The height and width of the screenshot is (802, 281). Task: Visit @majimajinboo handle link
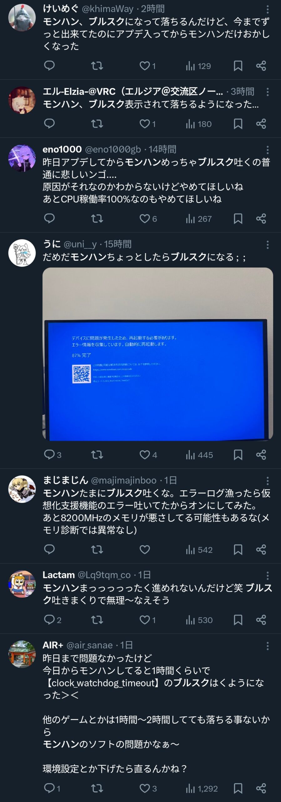[123, 480]
